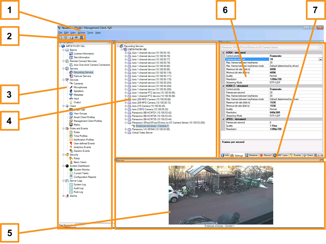Click the camera preview image
This screenshot has width=326, height=244.
tap(221, 195)
